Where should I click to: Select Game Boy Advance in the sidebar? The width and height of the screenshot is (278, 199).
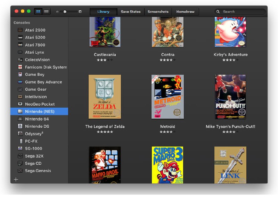(x=43, y=82)
